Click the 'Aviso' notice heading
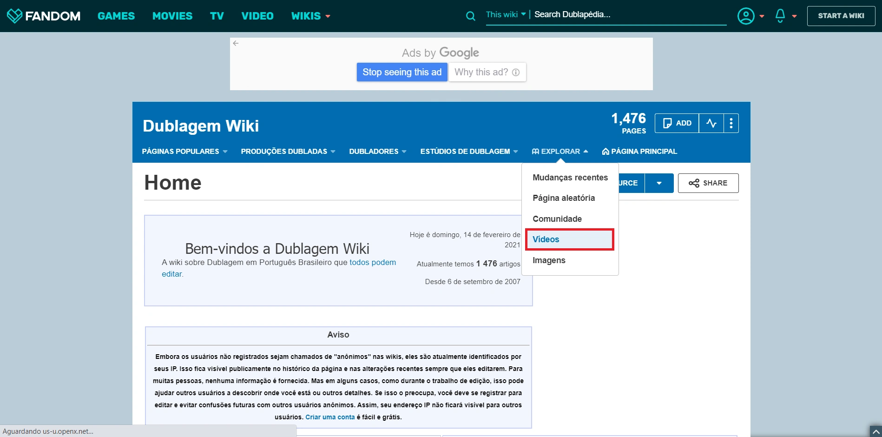Viewport: 882px width, 437px height. (x=338, y=335)
